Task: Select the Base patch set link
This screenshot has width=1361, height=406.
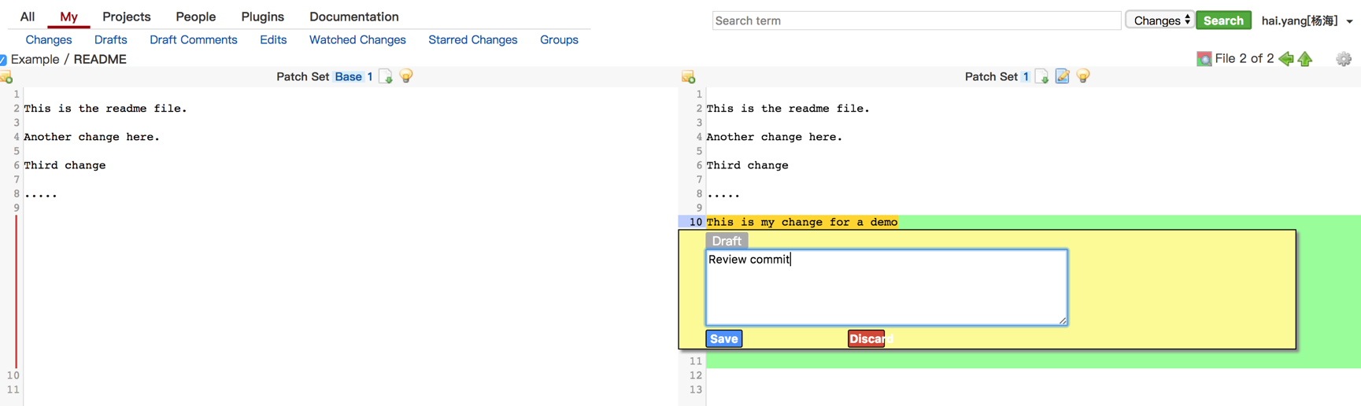Action: [348, 76]
